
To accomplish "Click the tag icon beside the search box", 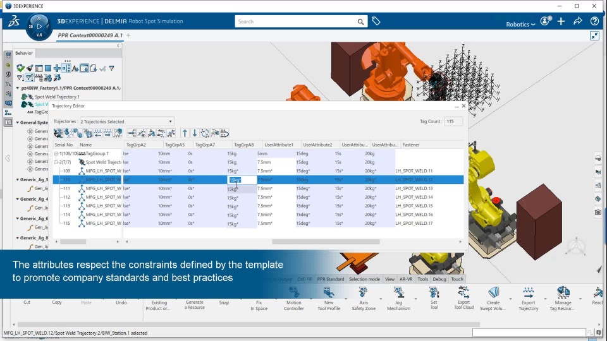I will point(376,21).
